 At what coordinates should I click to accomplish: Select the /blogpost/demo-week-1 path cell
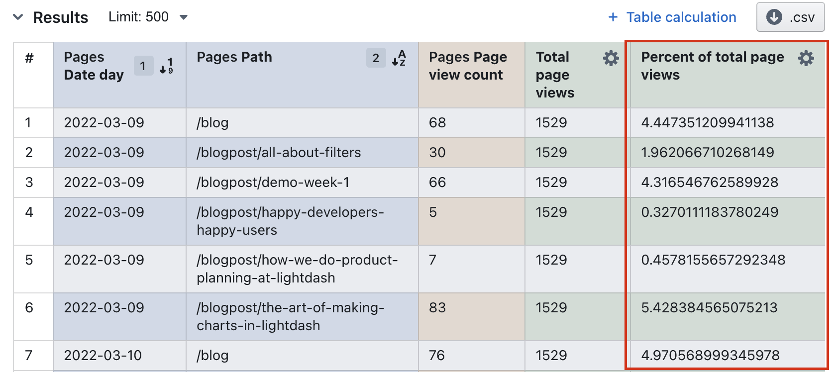pos(273,183)
